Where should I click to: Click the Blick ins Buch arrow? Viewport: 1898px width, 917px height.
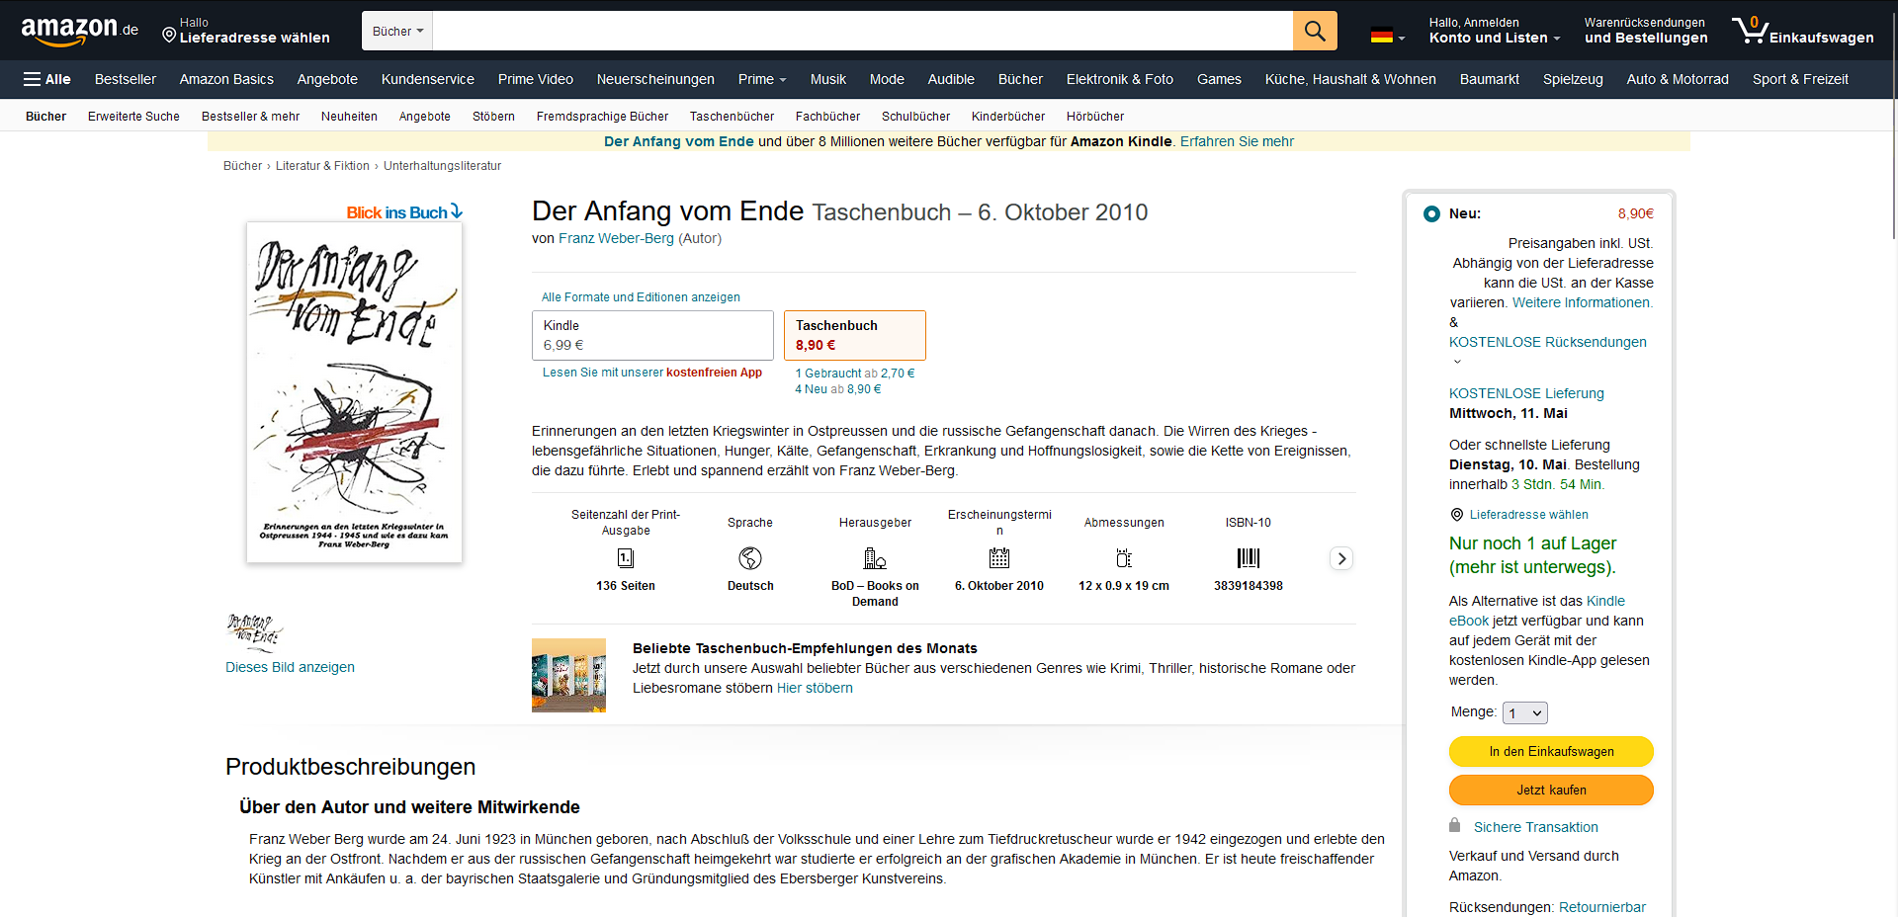tap(456, 210)
